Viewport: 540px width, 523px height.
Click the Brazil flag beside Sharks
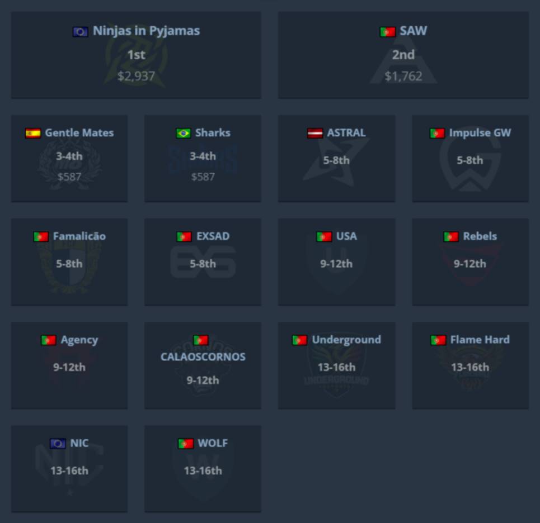click(183, 133)
